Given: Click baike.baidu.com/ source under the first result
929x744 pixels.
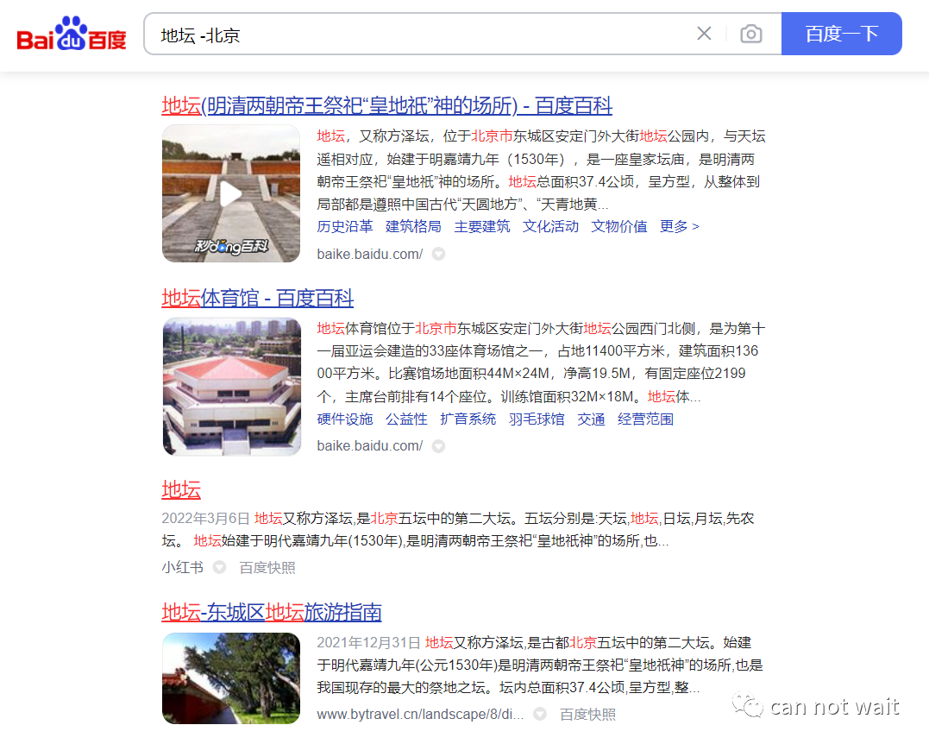Looking at the screenshot, I should (x=370, y=255).
